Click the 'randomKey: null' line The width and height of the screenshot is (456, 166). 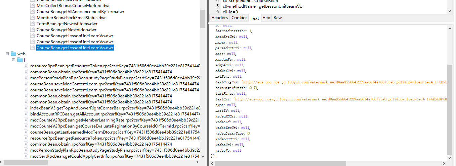231,59
